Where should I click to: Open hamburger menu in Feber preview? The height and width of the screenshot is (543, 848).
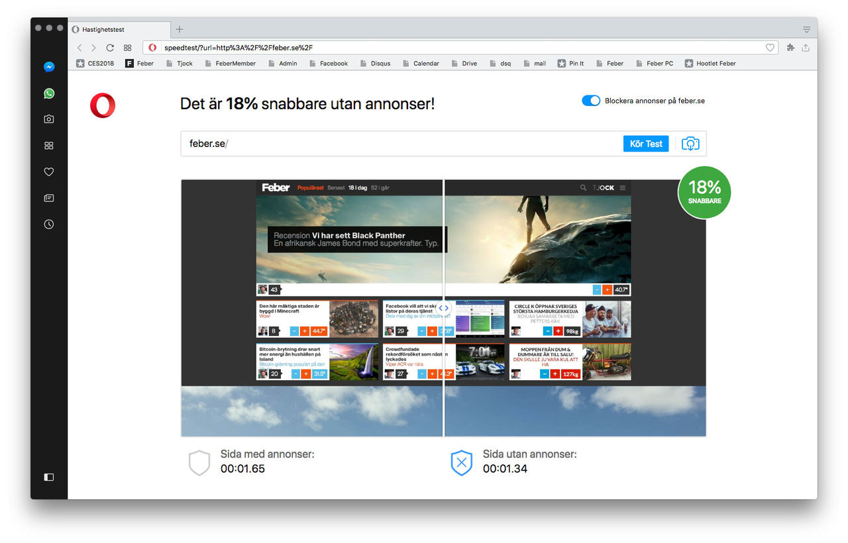click(622, 188)
